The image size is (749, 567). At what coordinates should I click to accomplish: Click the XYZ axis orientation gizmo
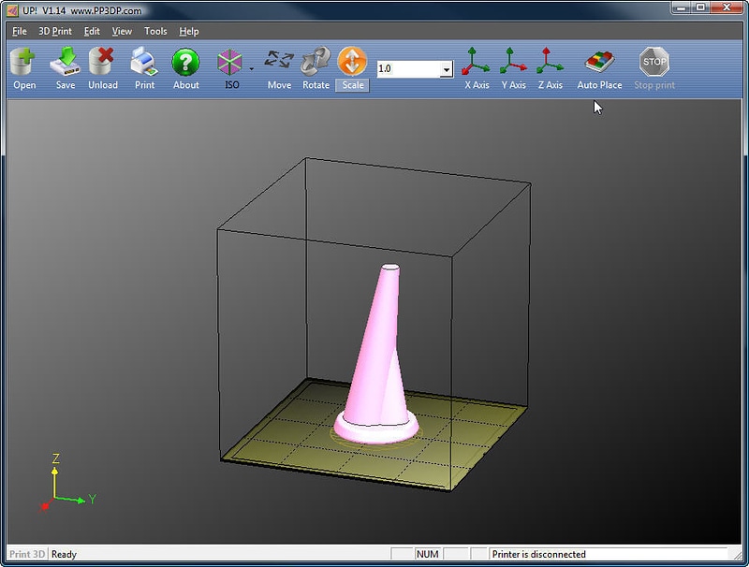click(x=66, y=483)
